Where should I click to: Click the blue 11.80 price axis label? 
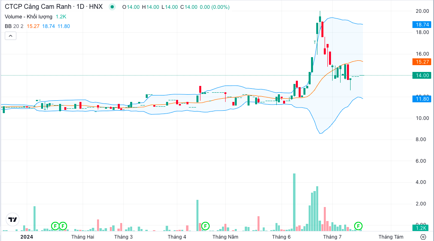click(x=422, y=99)
